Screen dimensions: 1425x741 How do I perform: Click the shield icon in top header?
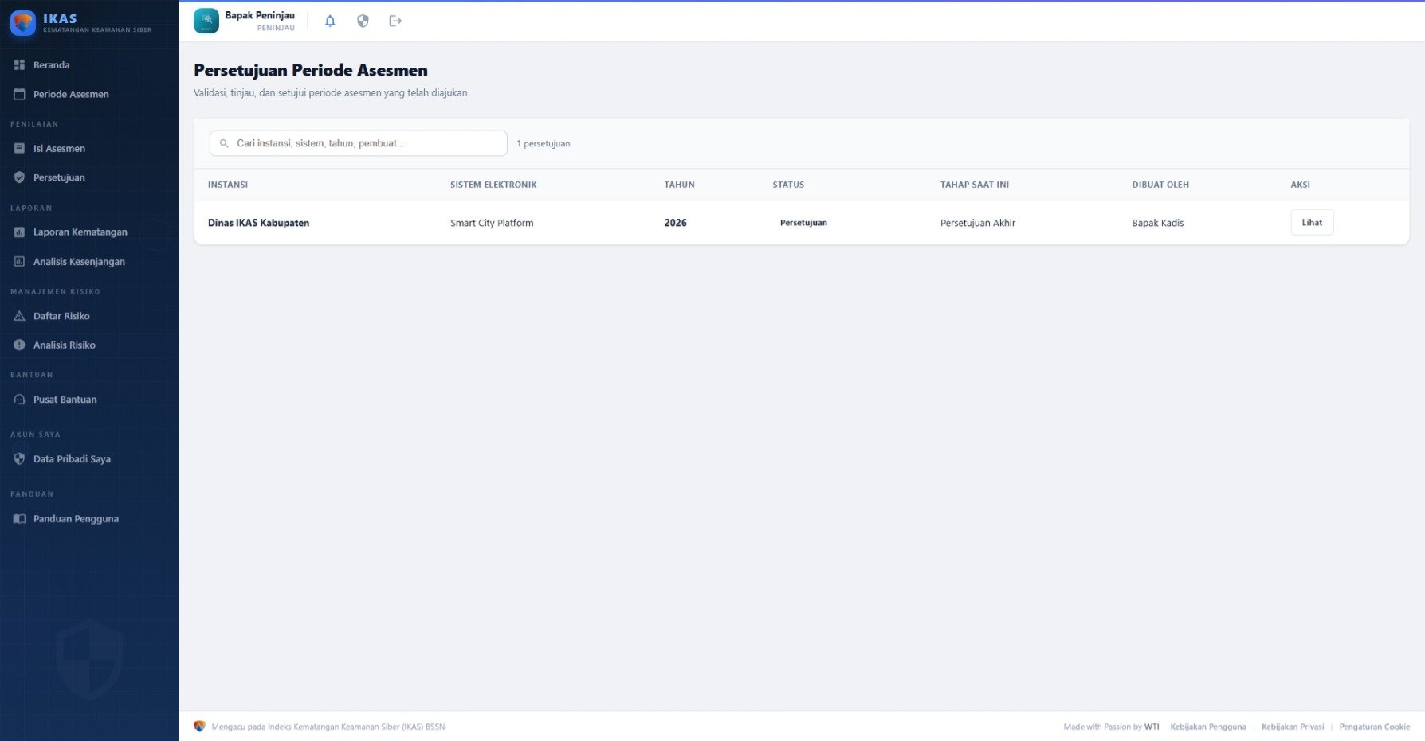coord(363,21)
